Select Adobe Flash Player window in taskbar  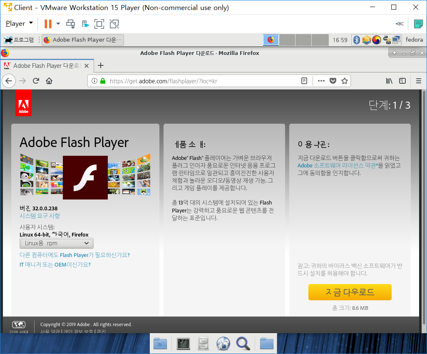[x=83, y=40]
